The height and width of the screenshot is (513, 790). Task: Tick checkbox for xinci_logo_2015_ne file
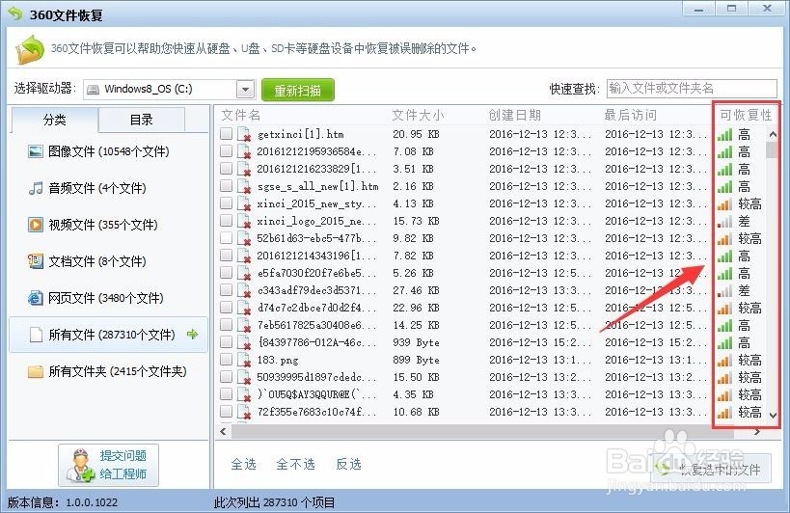coord(227,221)
